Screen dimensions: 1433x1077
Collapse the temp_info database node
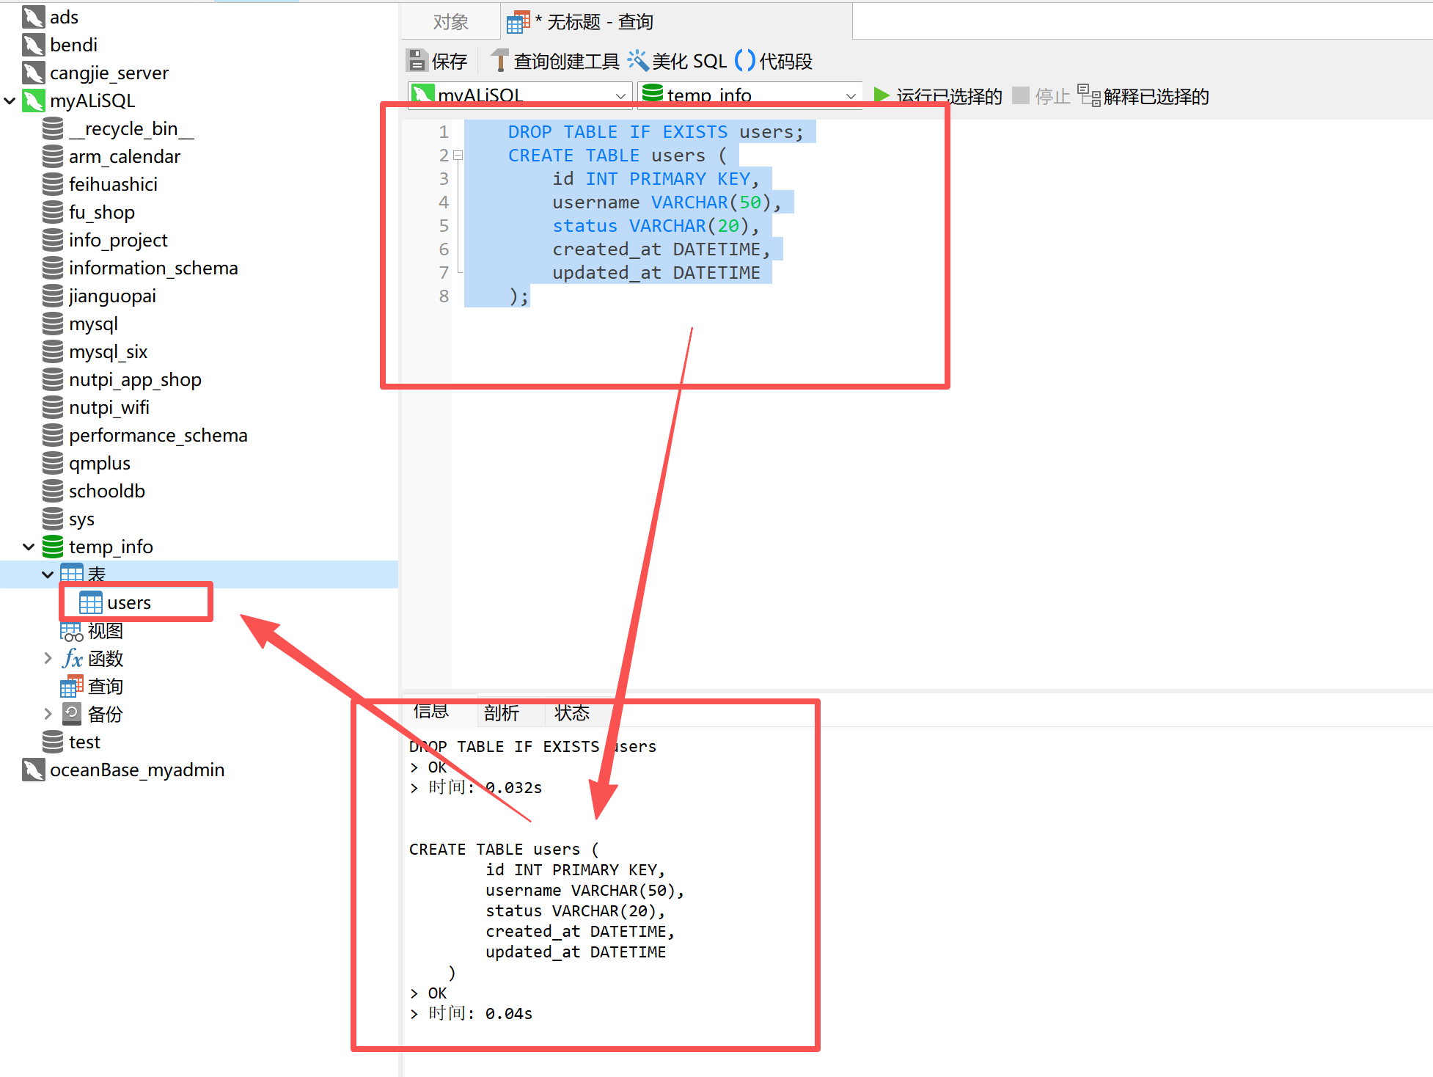[29, 547]
